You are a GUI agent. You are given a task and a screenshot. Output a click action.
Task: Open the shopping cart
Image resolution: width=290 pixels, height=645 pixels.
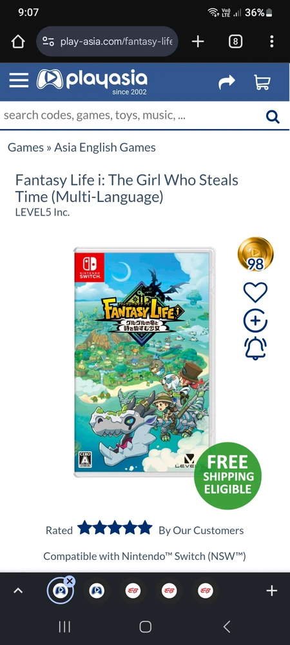pos(262,82)
